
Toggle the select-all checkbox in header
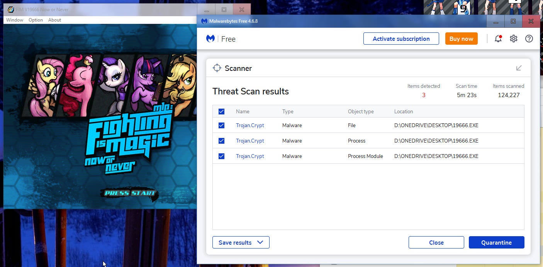pos(221,111)
